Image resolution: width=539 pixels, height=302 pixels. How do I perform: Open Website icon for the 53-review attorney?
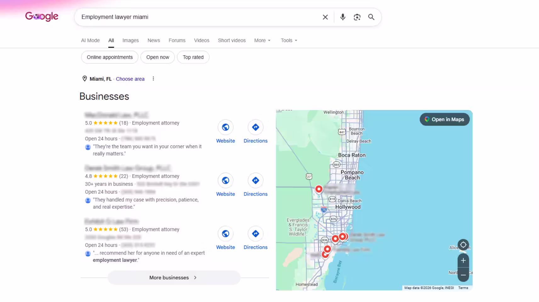coord(225,234)
